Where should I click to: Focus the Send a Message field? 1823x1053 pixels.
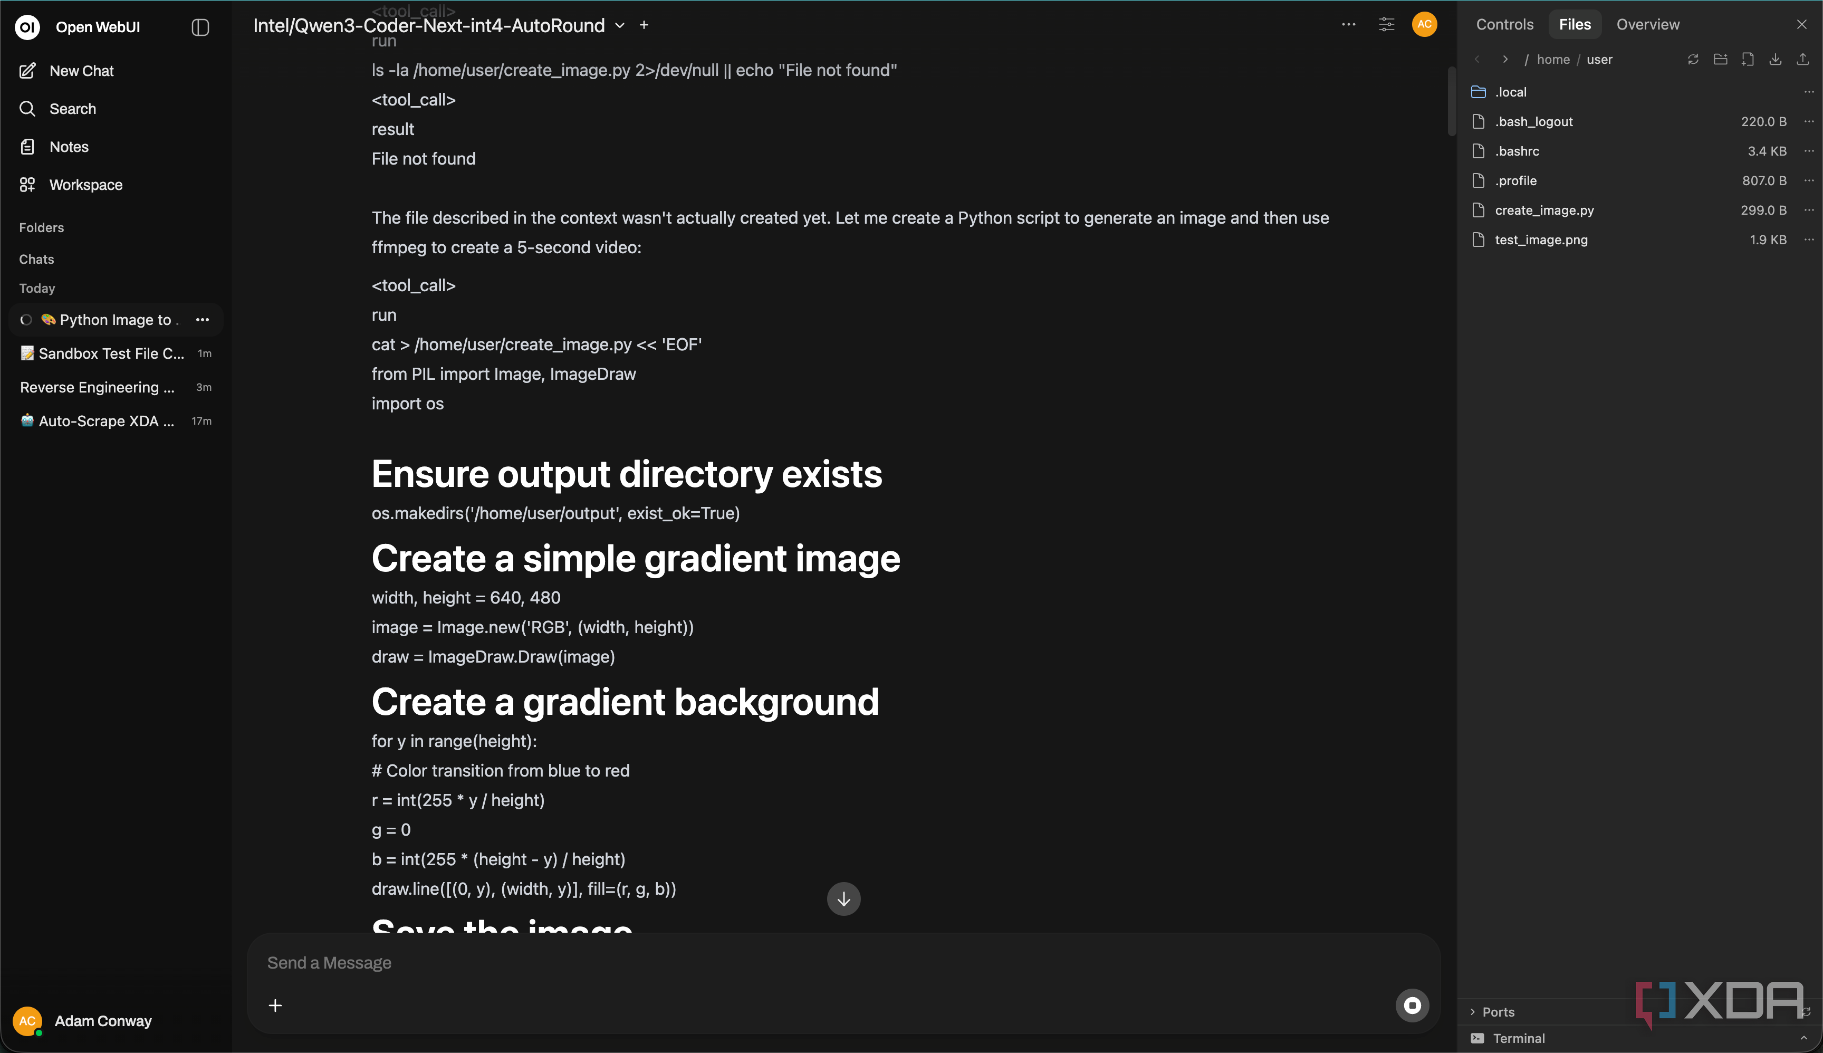pos(843,963)
